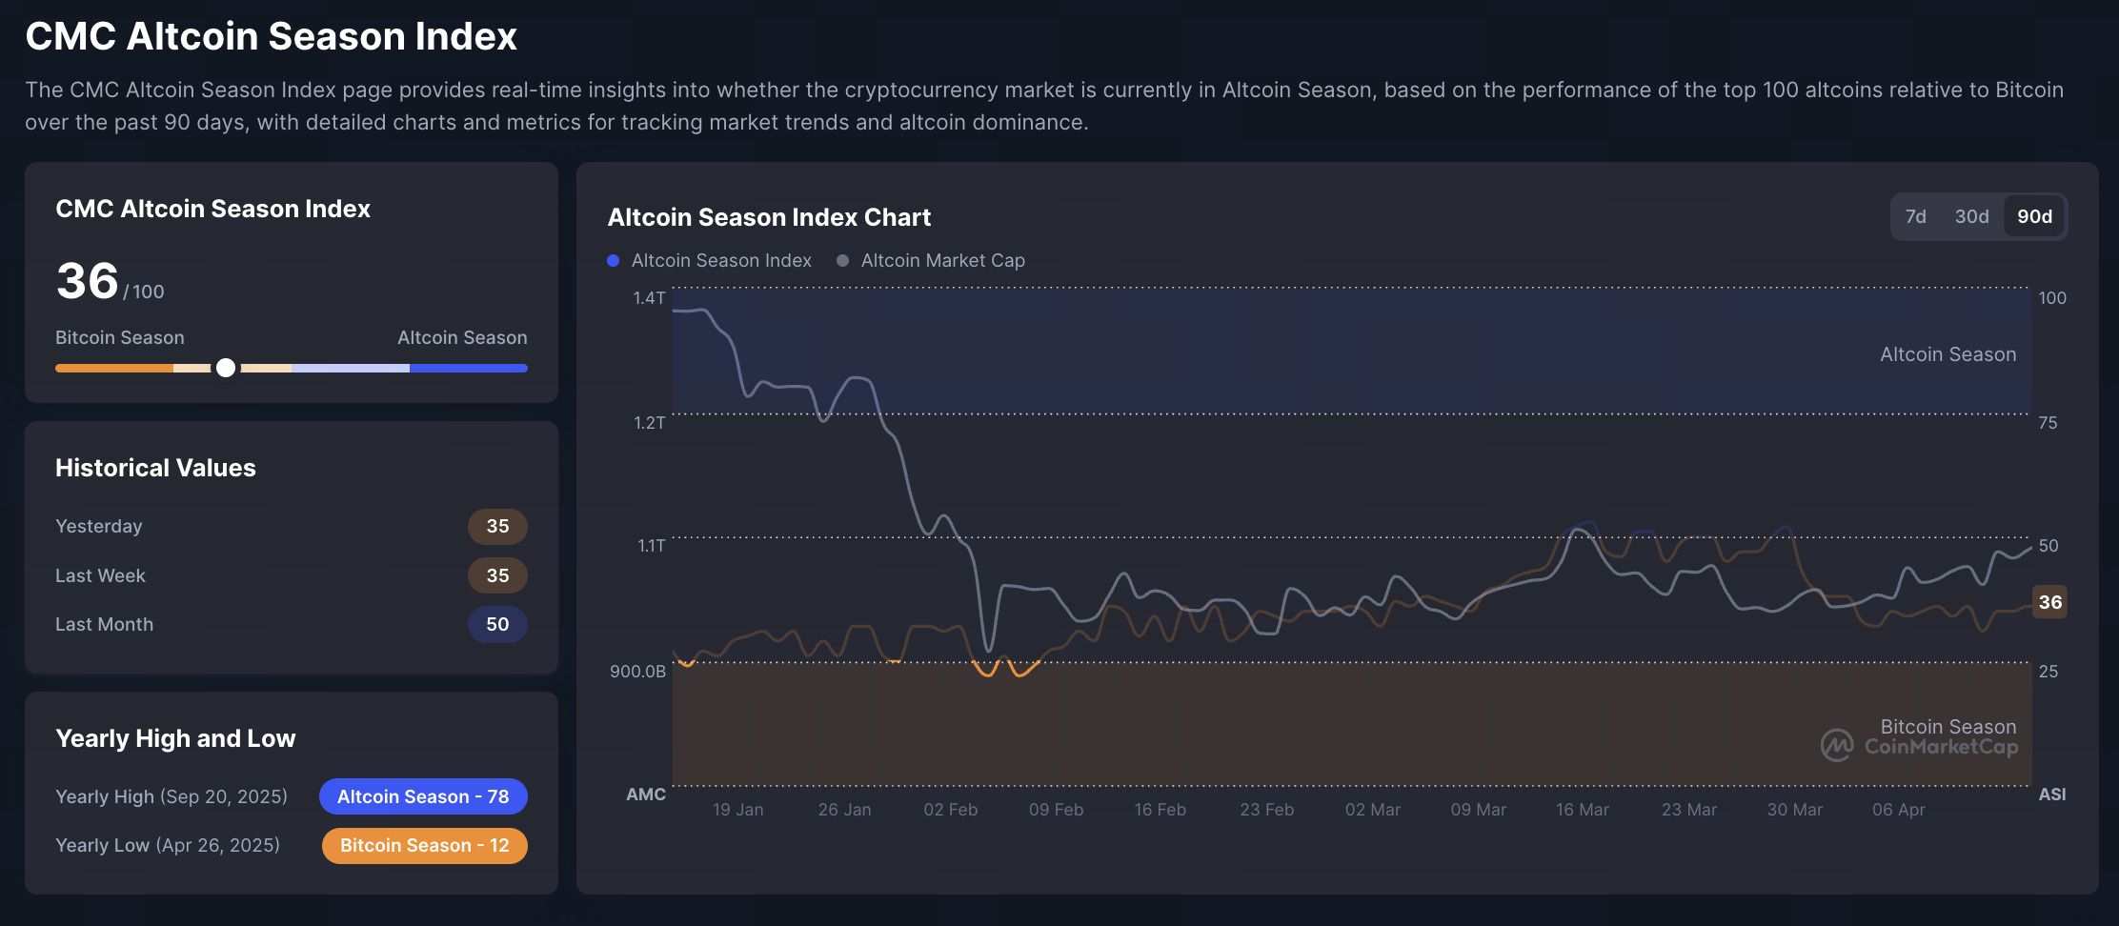Click the current value 36 chart label
2119x926 pixels.
[x=2049, y=602]
